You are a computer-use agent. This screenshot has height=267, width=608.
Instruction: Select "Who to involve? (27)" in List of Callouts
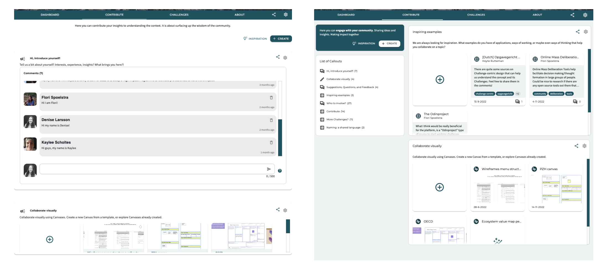click(x=339, y=103)
